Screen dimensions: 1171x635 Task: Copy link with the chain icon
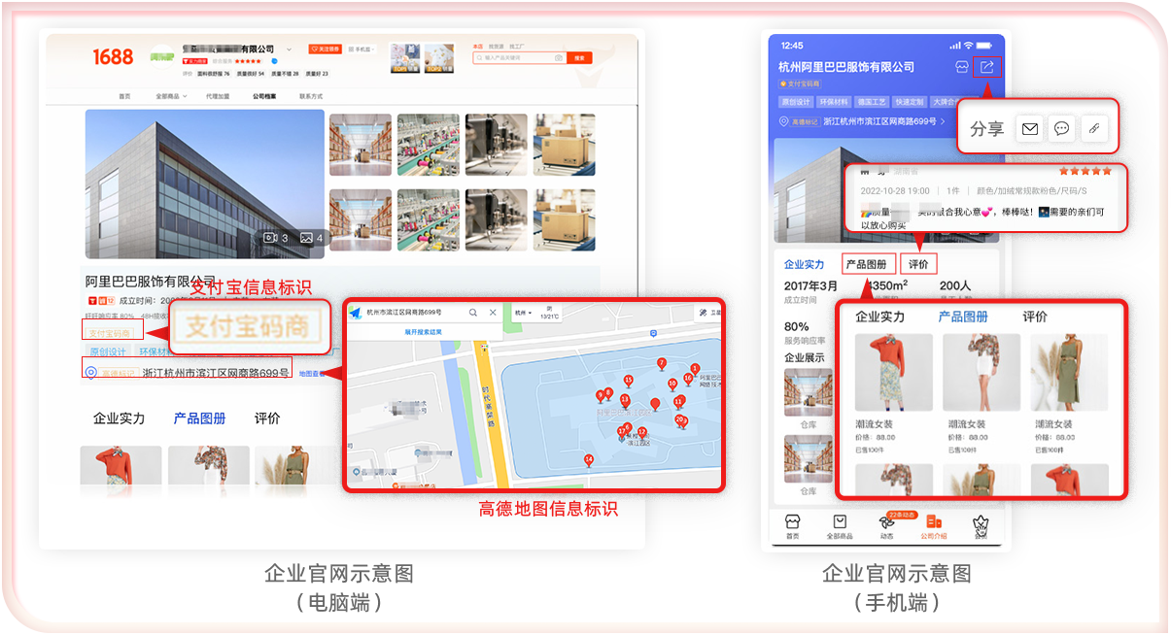tap(1094, 129)
